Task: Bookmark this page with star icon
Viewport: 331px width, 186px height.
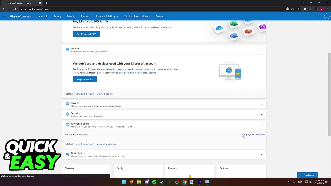Action: point(298,9)
